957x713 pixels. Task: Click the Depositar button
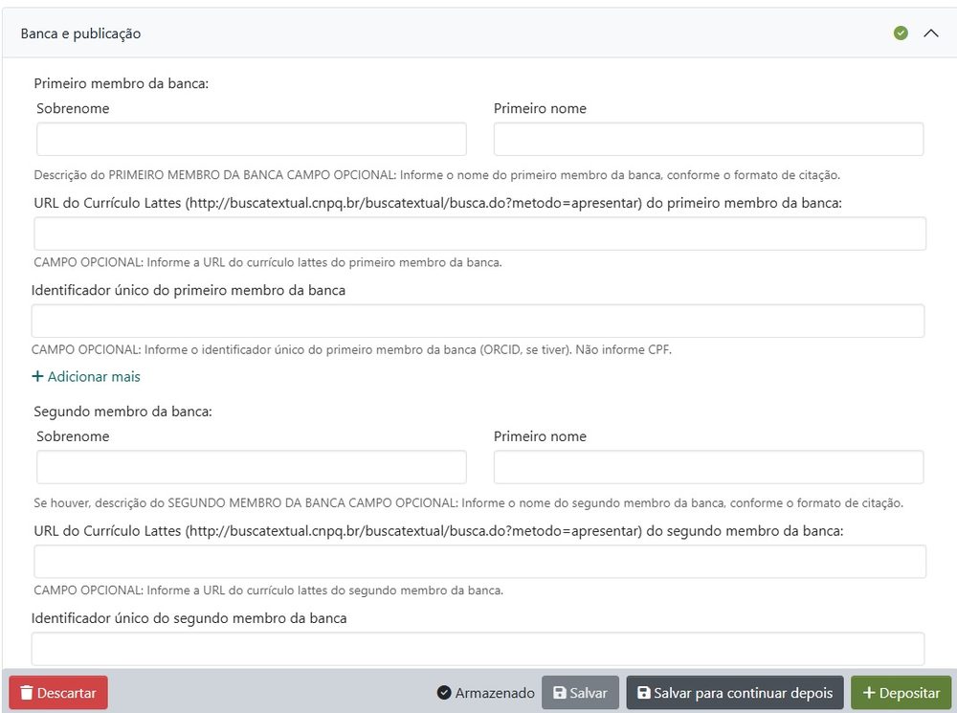click(901, 693)
